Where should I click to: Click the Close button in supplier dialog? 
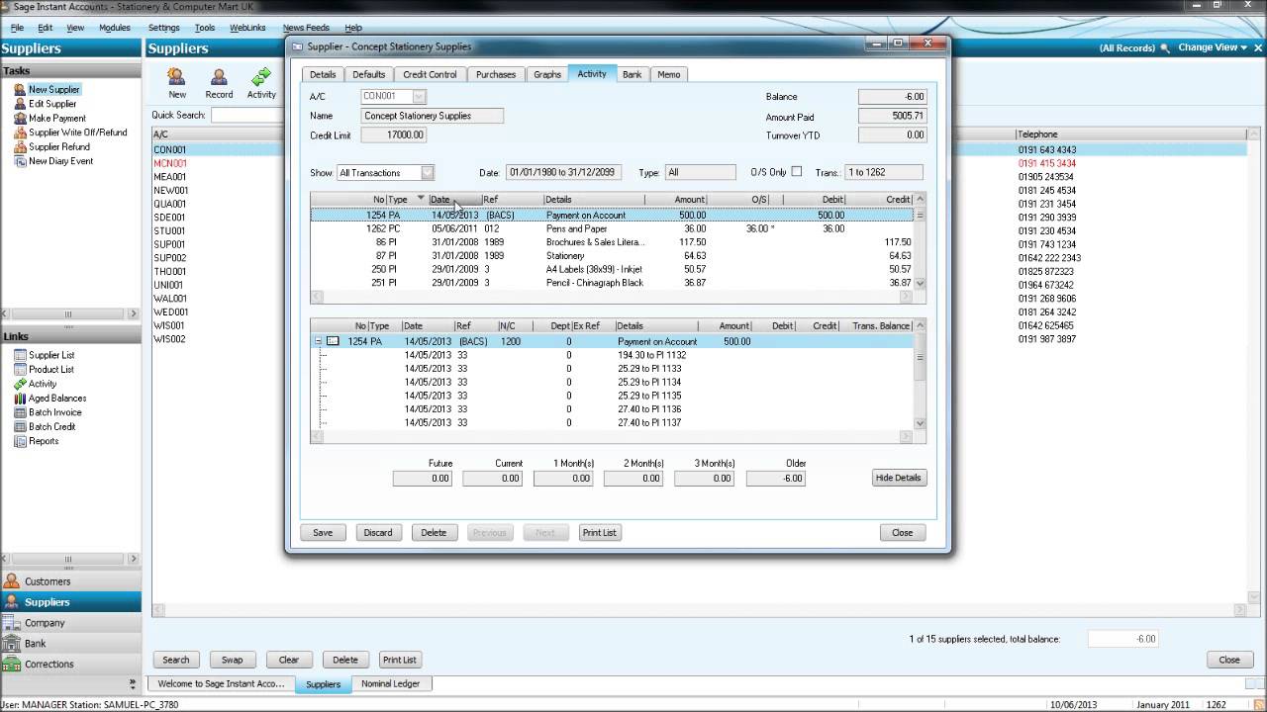pos(902,532)
